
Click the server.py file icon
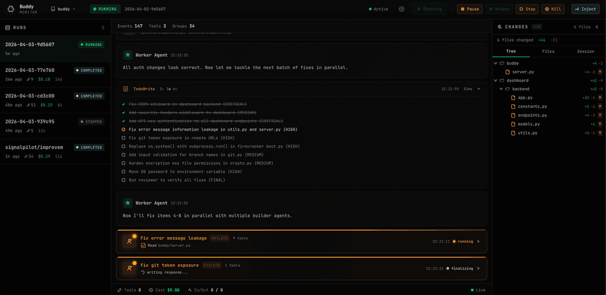tap(508, 72)
